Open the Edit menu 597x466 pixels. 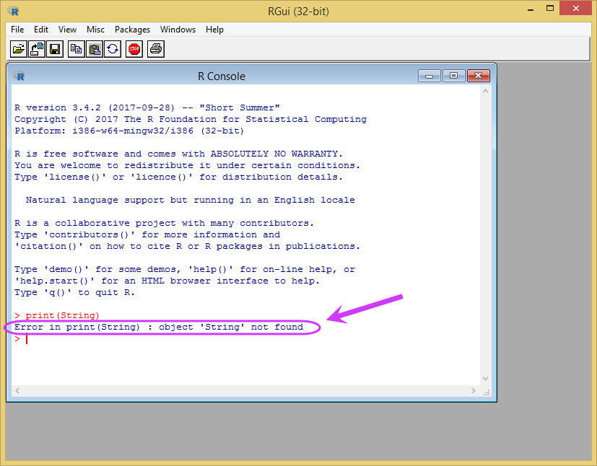[40, 30]
